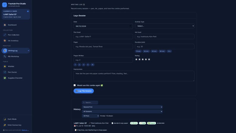Go to Dashboard in the sidebar
The width and height of the screenshot is (236, 133).
(x=16, y=25)
